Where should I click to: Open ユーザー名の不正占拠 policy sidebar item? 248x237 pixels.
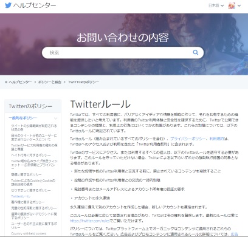pyautogui.click(x=34, y=225)
